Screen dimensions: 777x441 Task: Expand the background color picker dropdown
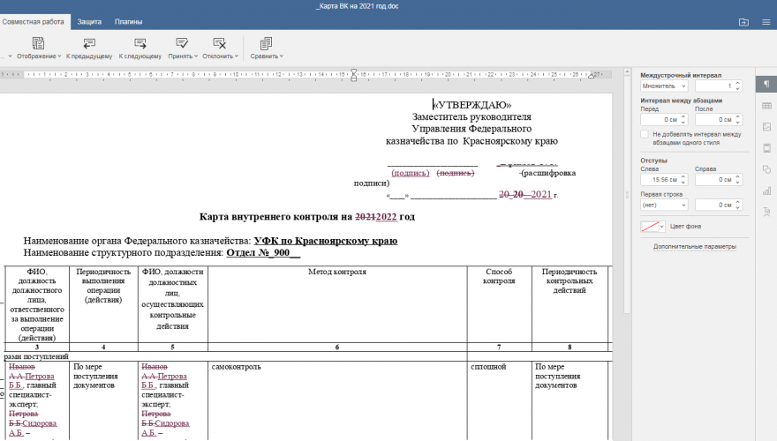pos(662,227)
